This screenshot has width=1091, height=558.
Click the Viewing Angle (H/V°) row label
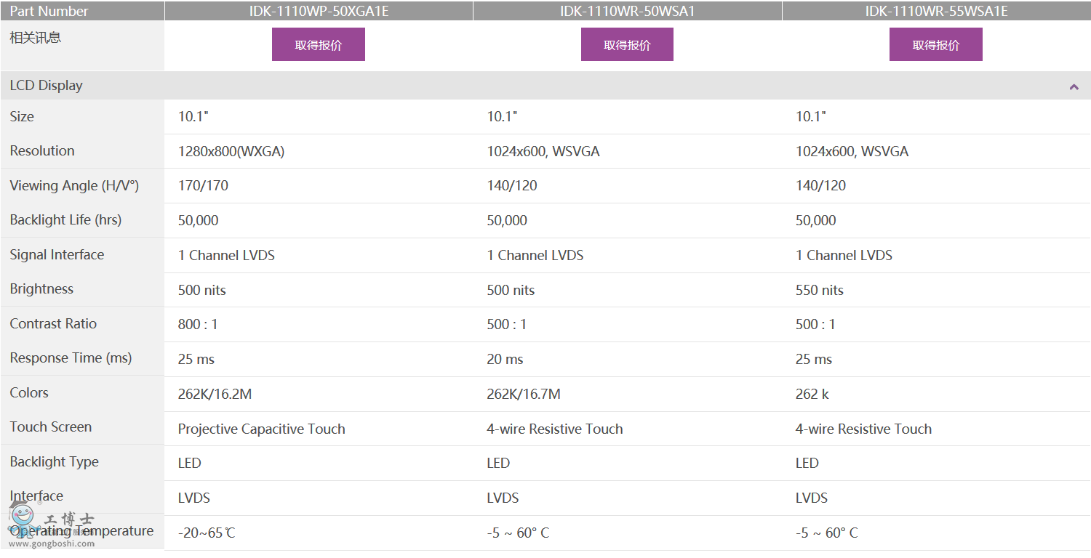point(74,185)
